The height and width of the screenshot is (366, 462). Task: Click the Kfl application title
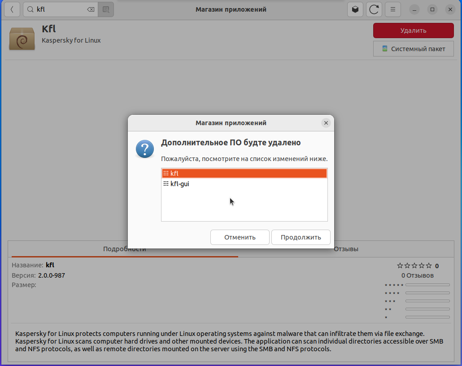point(49,29)
